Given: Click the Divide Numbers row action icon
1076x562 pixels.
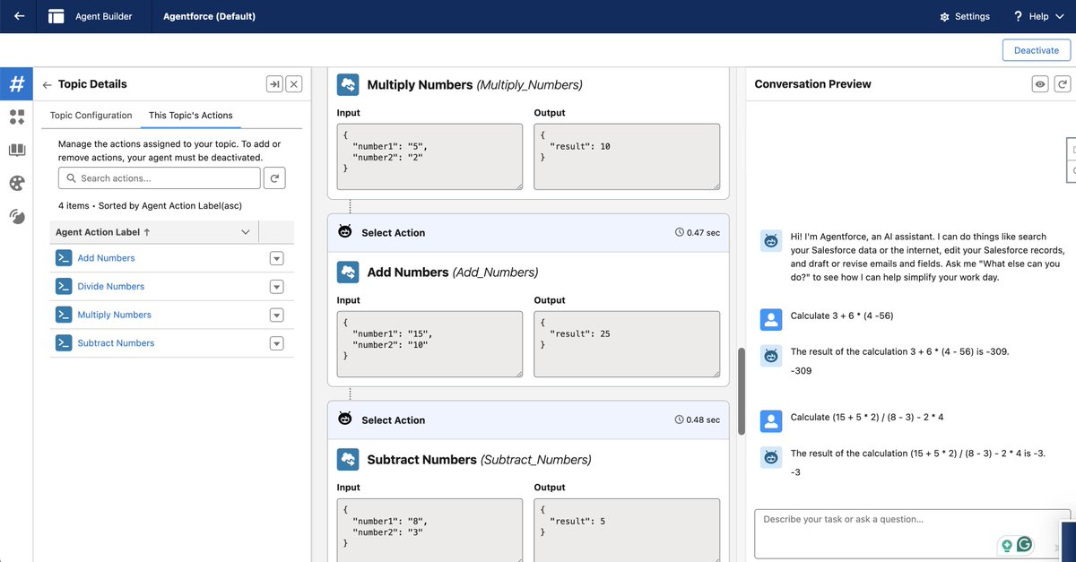Looking at the screenshot, I should click(63, 287).
